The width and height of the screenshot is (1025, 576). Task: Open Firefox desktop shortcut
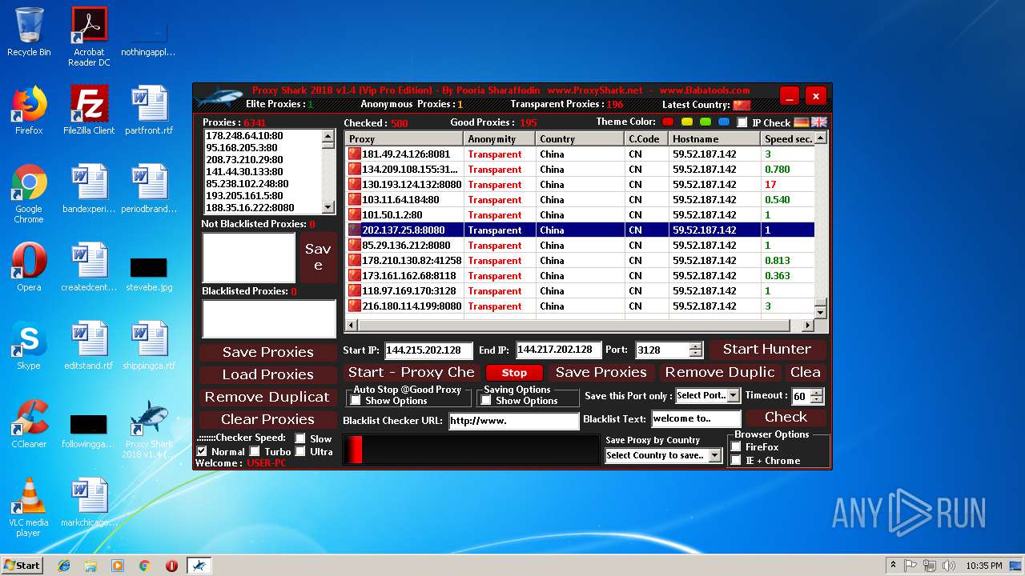(x=29, y=110)
